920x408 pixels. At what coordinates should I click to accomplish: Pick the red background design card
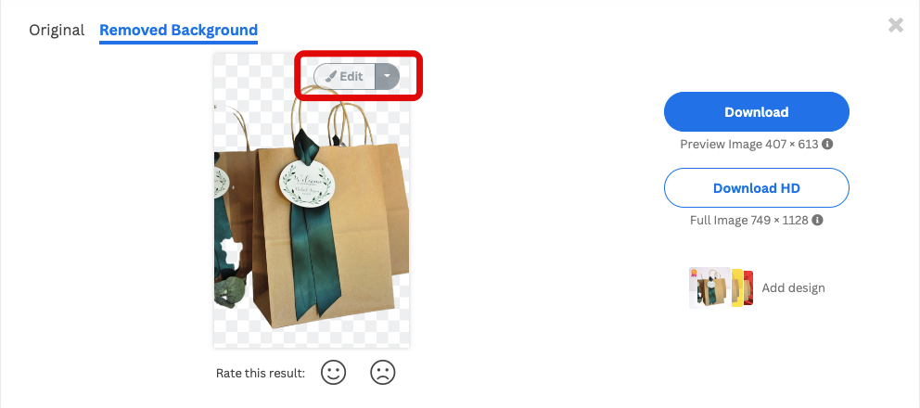point(748,287)
